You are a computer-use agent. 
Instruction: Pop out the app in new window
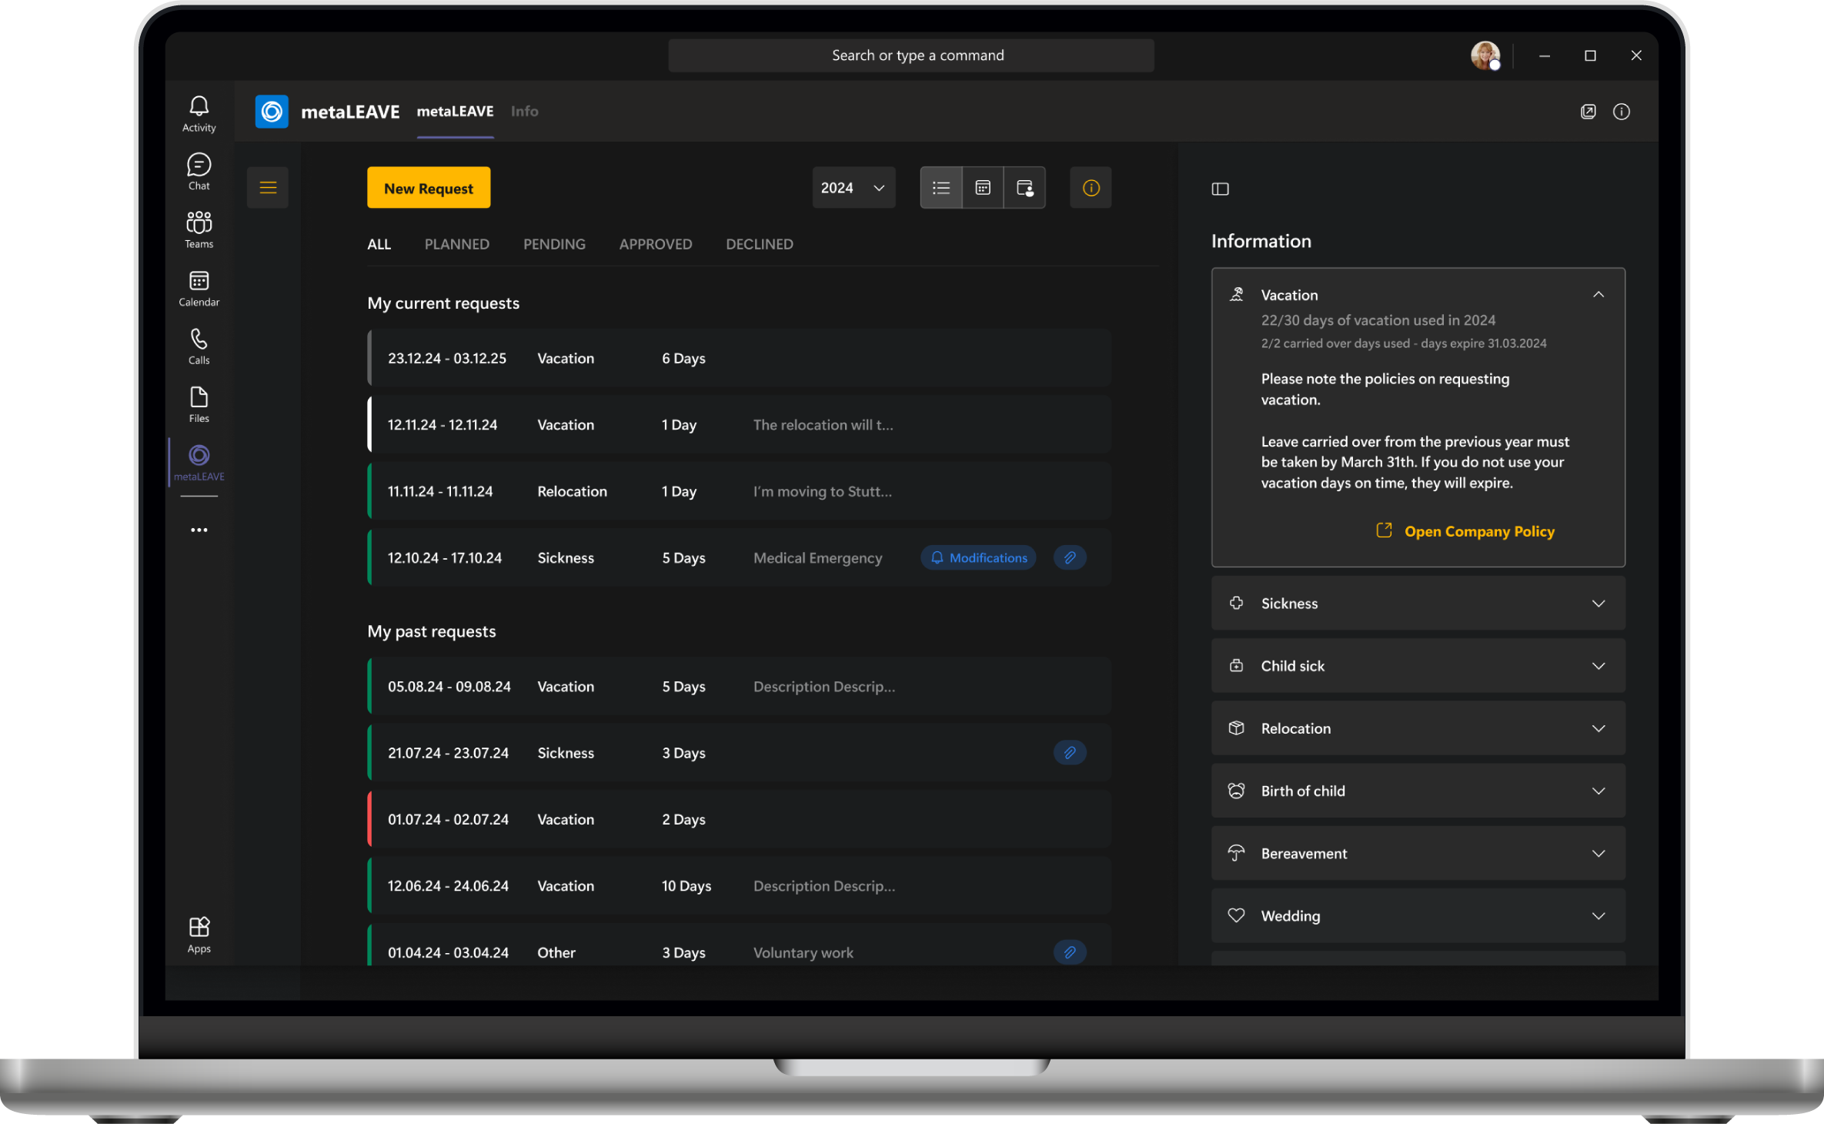(1588, 112)
